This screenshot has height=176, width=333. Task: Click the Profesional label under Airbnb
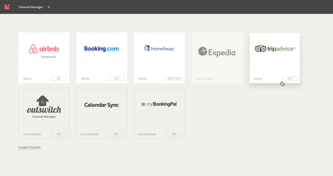click(x=48, y=57)
